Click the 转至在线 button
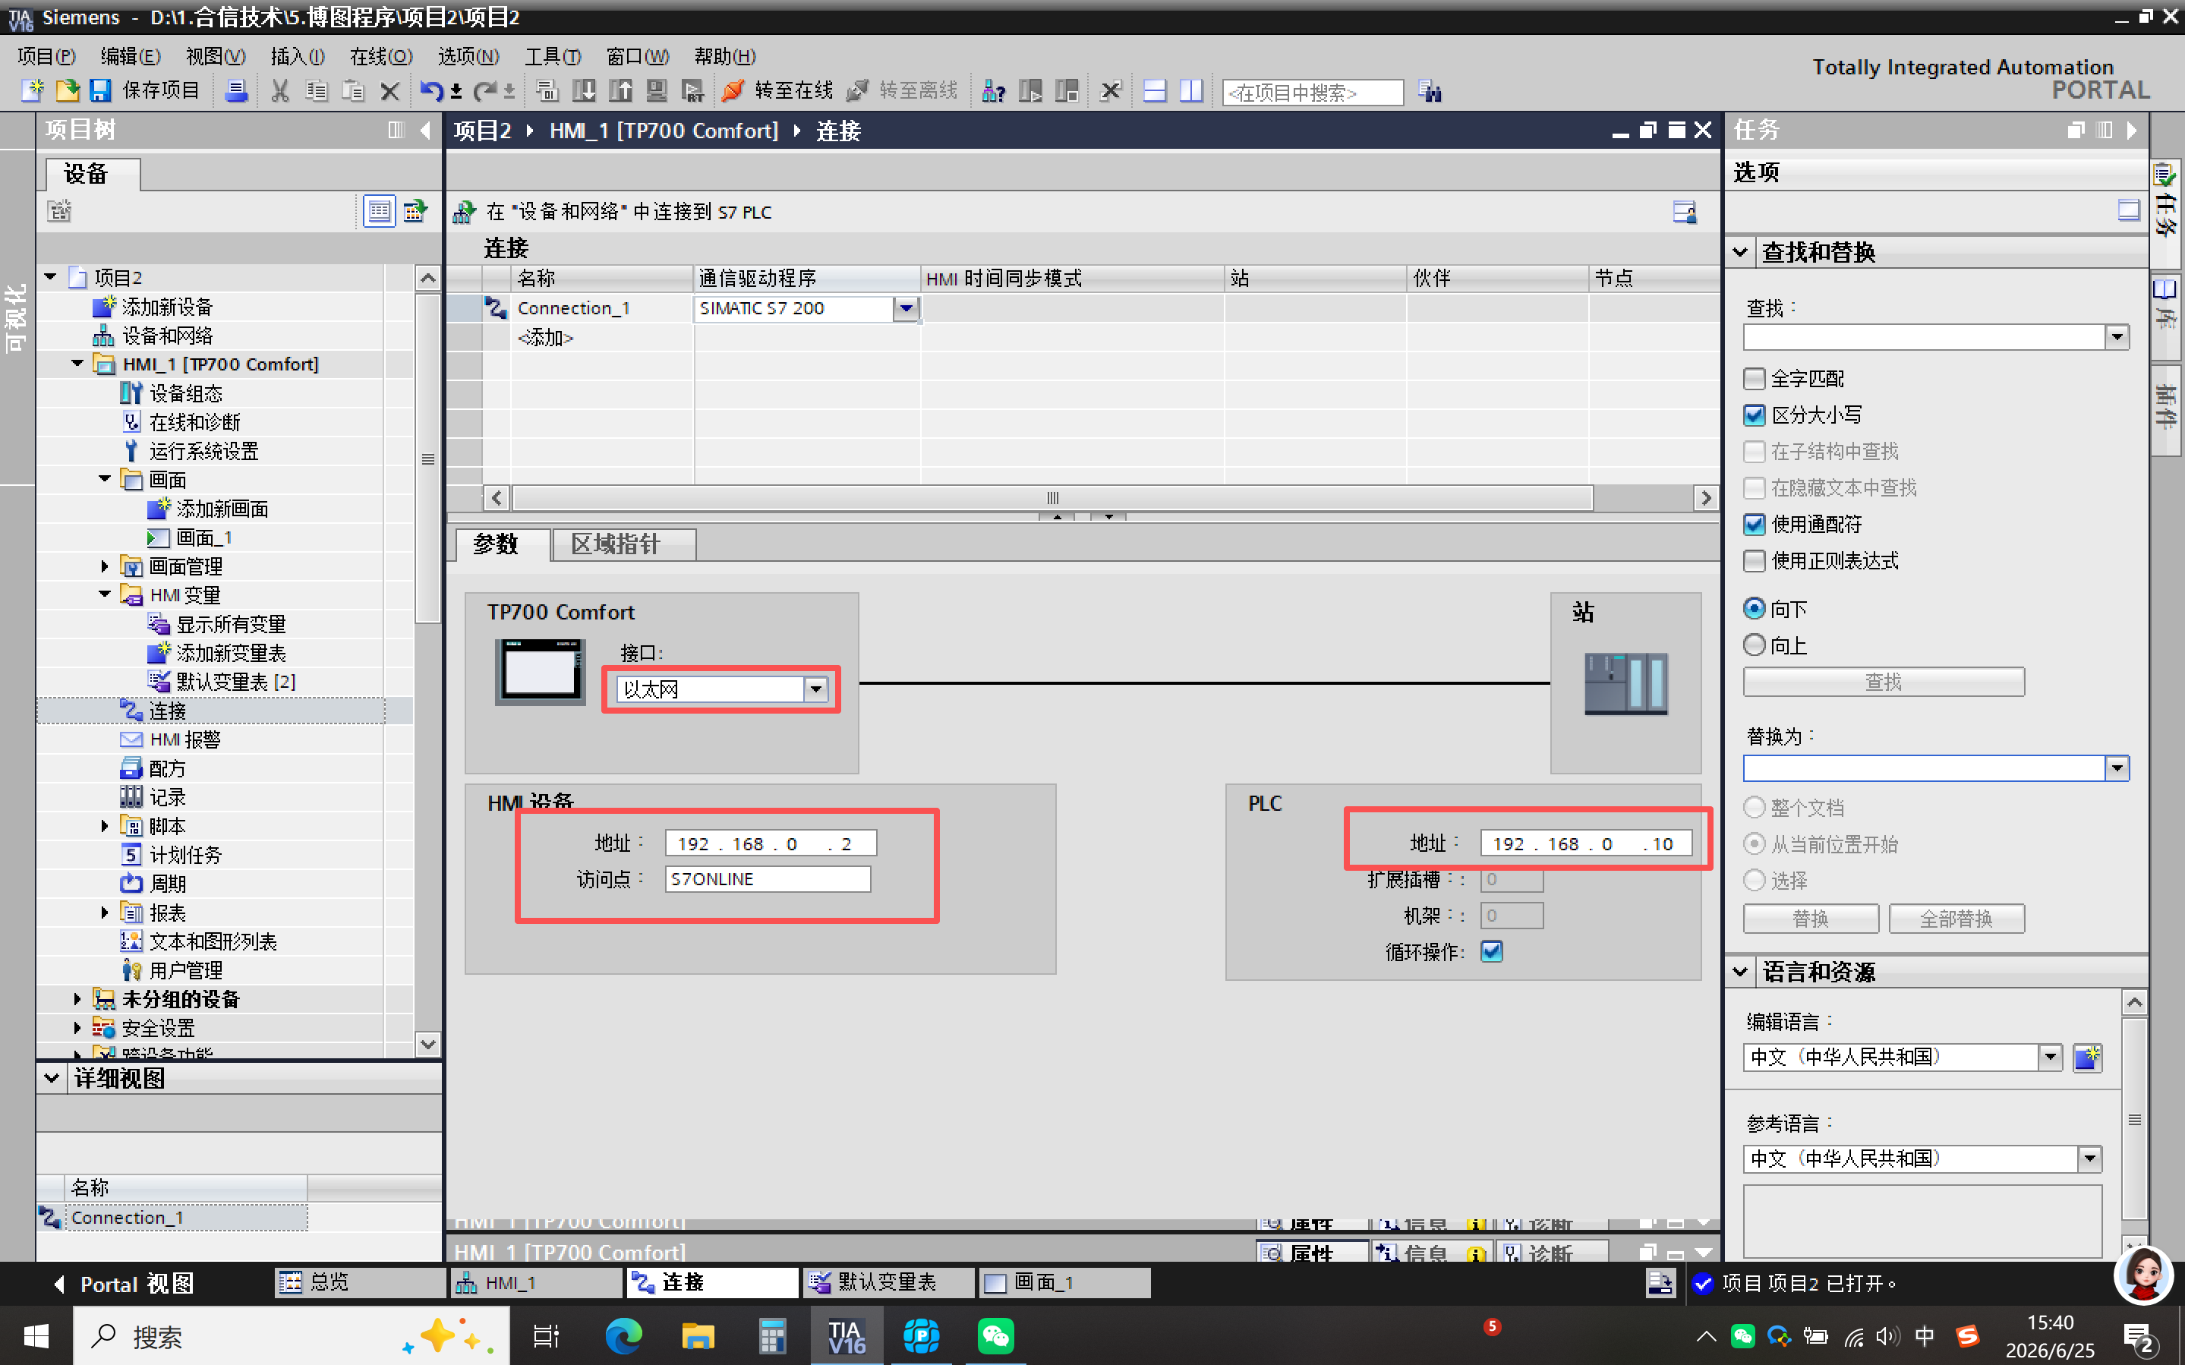Image resolution: width=2185 pixels, height=1365 pixels. click(x=778, y=90)
